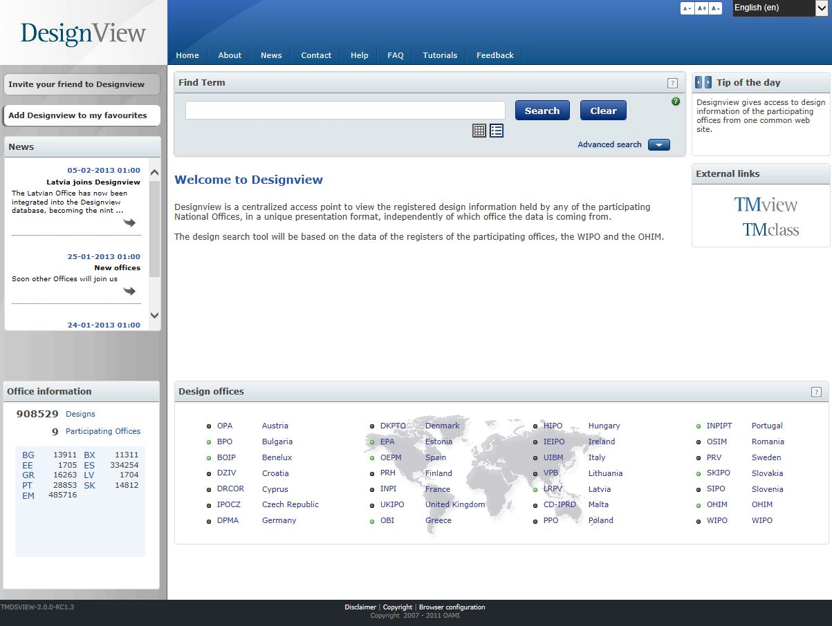Click the Designs link in Office information

(80, 414)
